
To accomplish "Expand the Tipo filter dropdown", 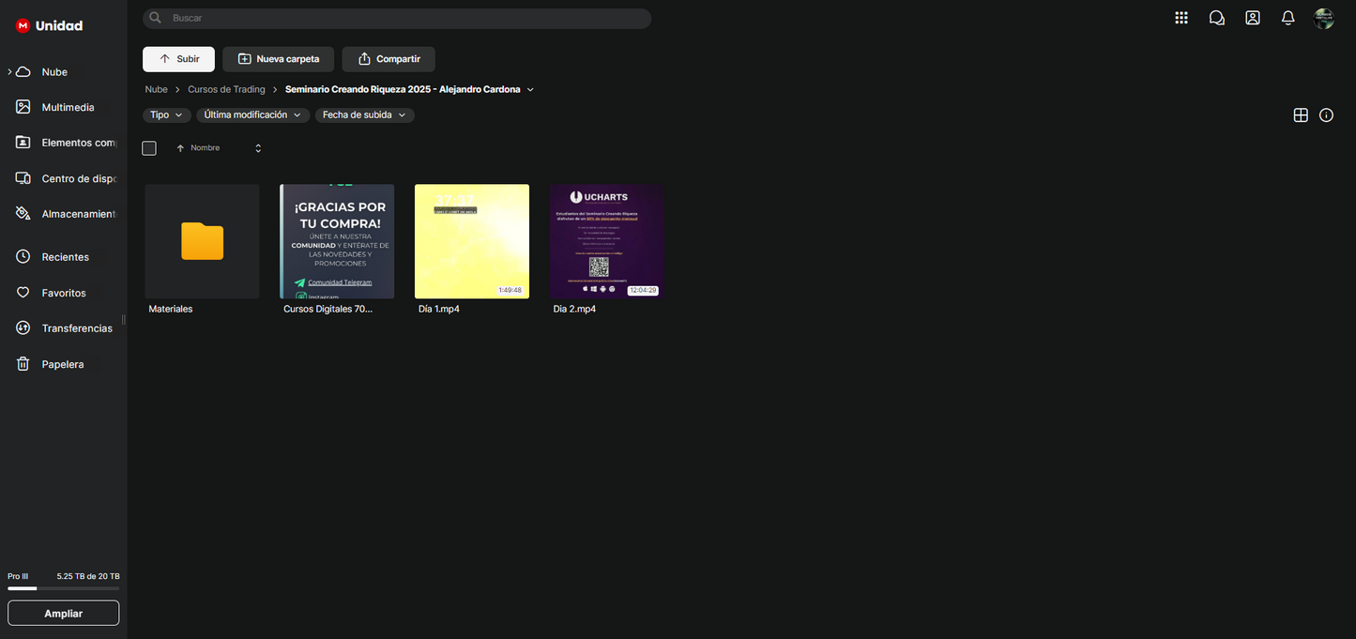I will coord(166,115).
